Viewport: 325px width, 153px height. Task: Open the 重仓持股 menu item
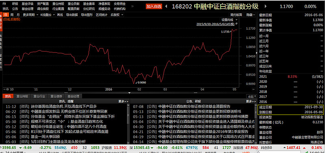pos(58,4)
